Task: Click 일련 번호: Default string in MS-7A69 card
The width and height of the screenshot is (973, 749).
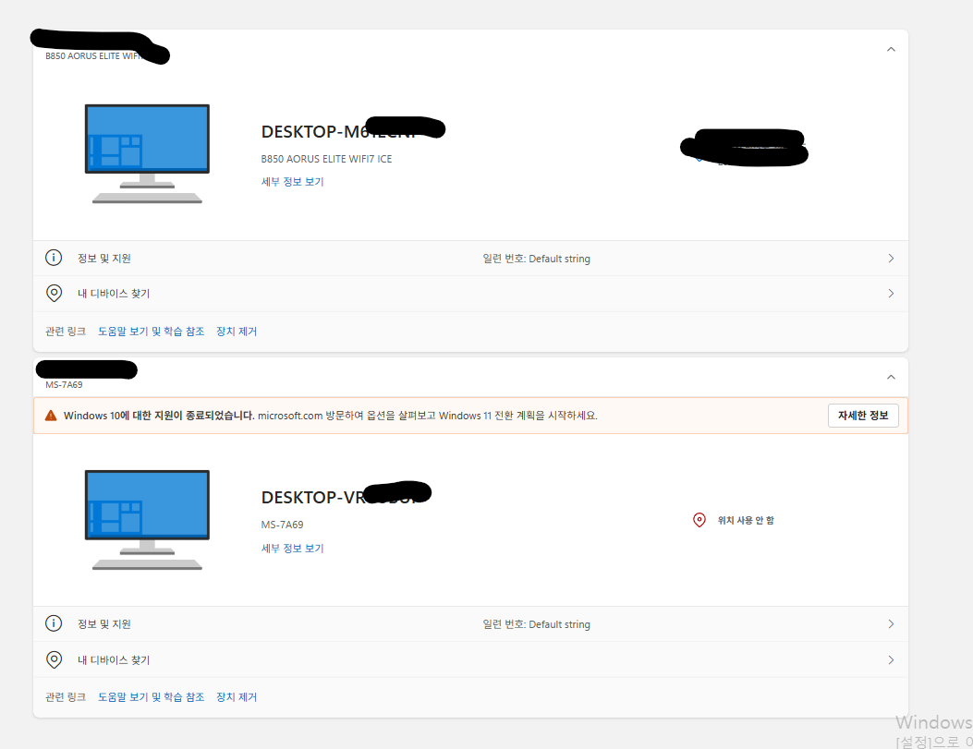Action: point(537,624)
